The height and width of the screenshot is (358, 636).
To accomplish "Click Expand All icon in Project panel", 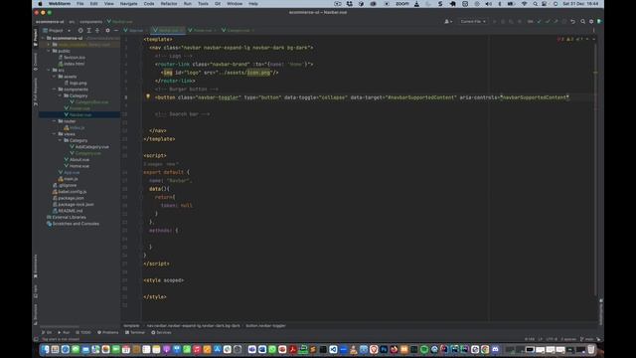I will point(88,31).
